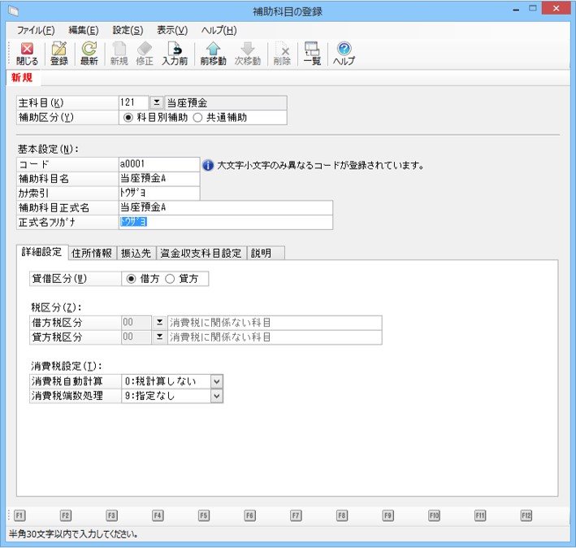This screenshot has height=548, width=576.
Task: Click the 前移動 (move previous) arrow icon
Action: (213, 50)
